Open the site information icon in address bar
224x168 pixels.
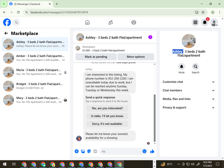(26, 12)
